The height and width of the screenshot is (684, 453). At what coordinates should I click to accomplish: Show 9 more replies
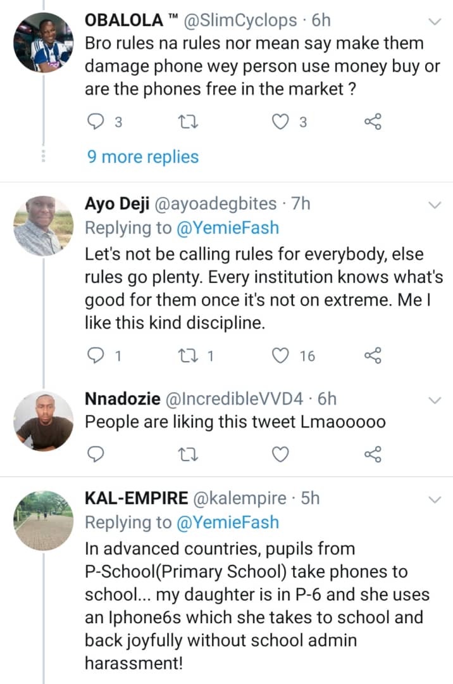coord(143,156)
